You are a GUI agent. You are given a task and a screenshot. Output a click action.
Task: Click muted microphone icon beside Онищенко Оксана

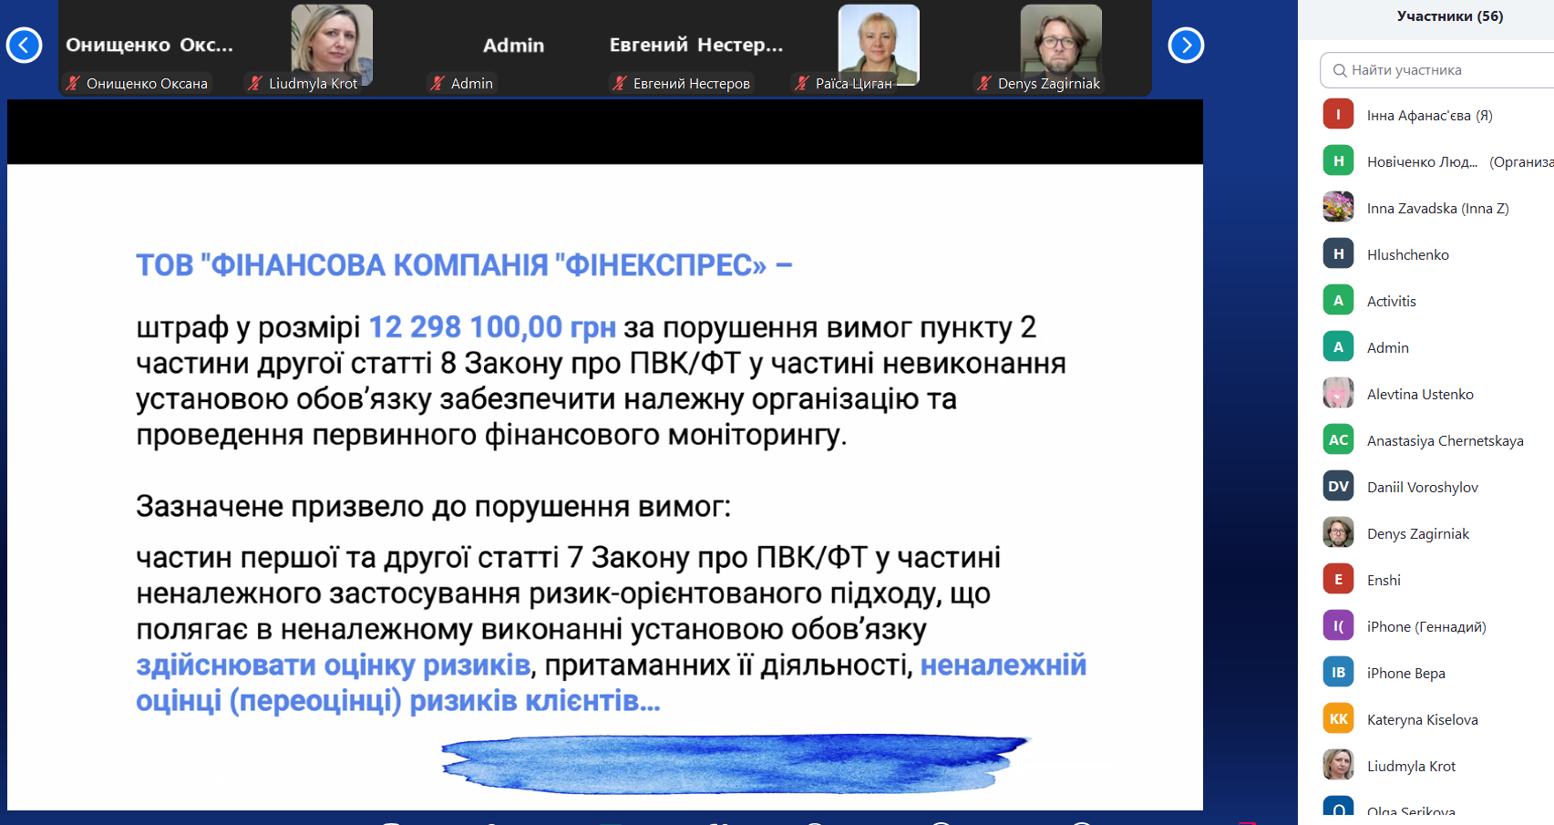[73, 83]
